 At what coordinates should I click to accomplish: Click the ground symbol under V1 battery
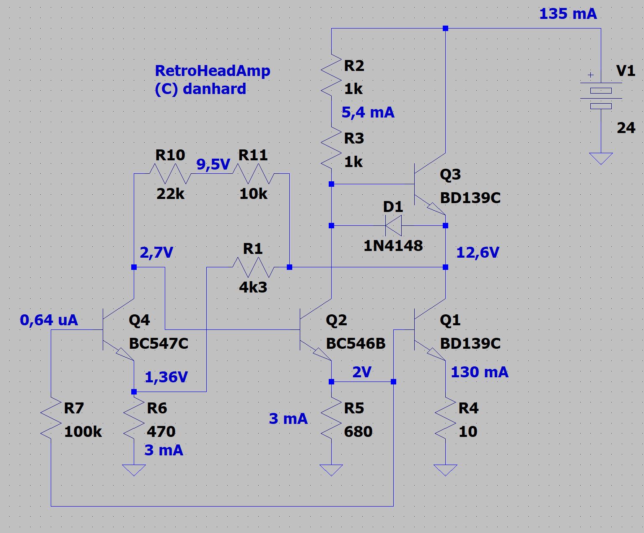pos(600,158)
